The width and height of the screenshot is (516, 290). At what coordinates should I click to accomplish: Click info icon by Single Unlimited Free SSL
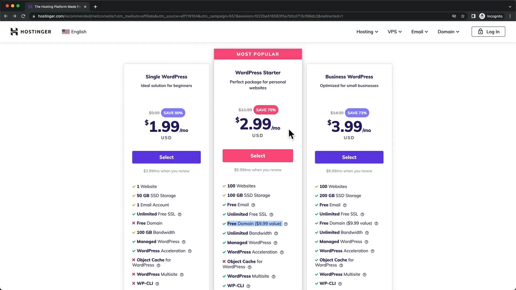pos(180,214)
